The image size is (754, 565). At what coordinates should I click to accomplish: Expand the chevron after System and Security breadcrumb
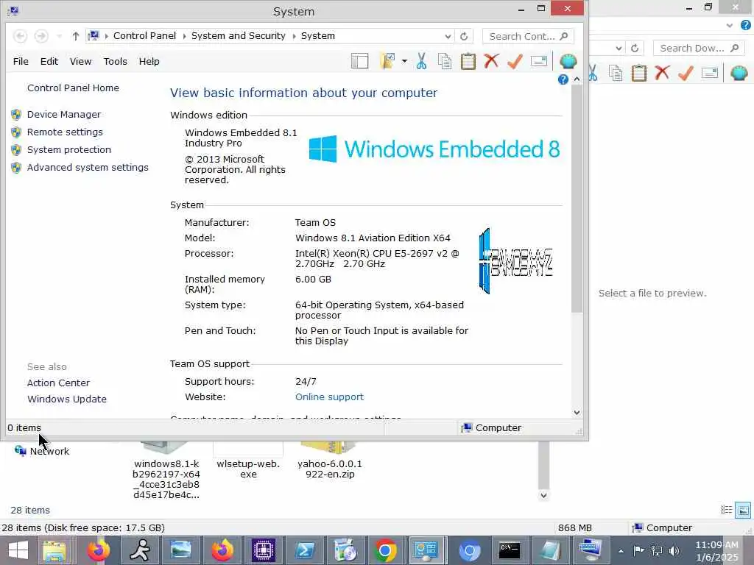pyautogui.click(x=293, y=36)
